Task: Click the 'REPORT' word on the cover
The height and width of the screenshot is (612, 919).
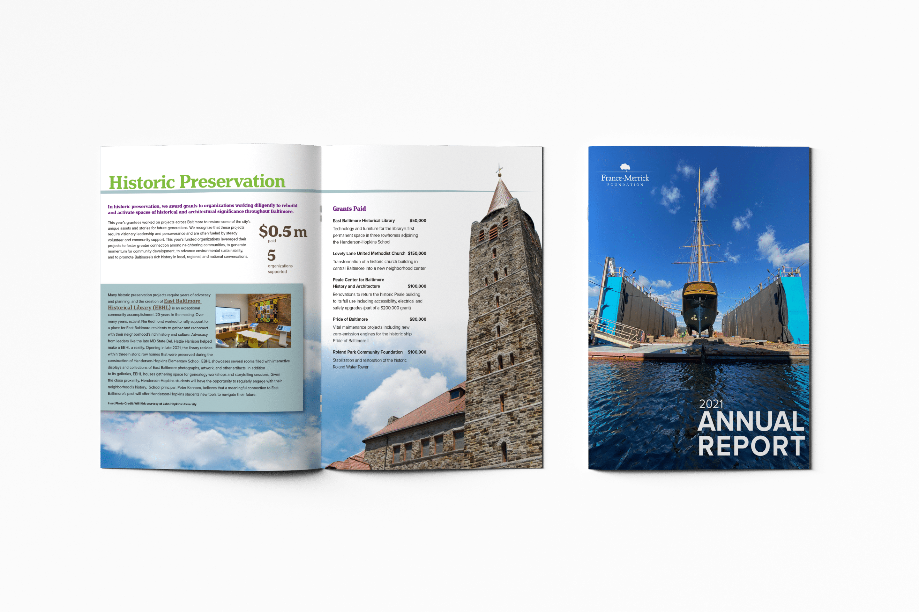Action: (x=751, y=446)
